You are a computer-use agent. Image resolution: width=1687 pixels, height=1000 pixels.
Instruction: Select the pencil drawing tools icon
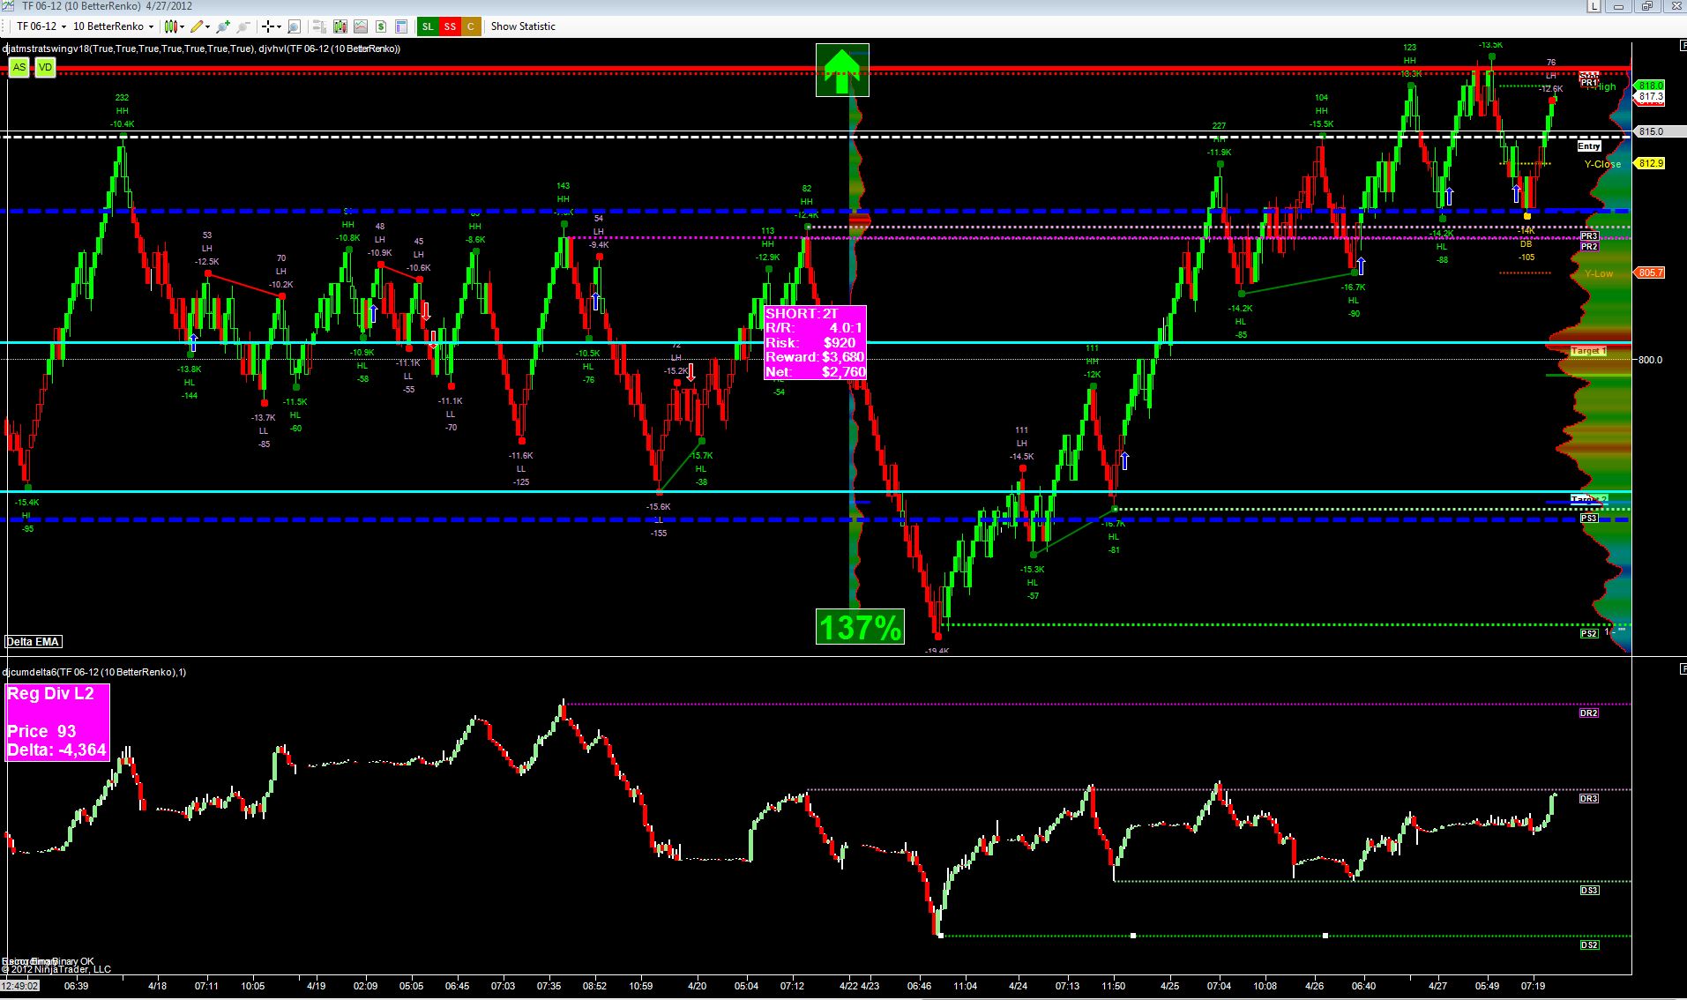point(197,26)
